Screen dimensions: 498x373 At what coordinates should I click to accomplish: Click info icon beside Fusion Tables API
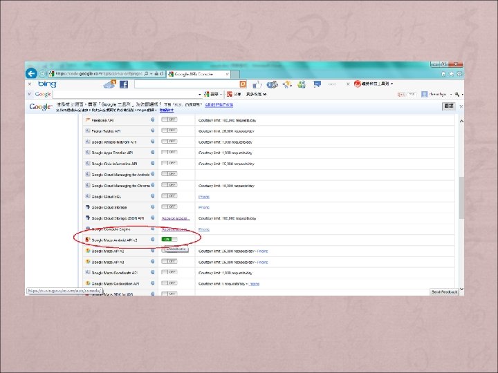153,131
